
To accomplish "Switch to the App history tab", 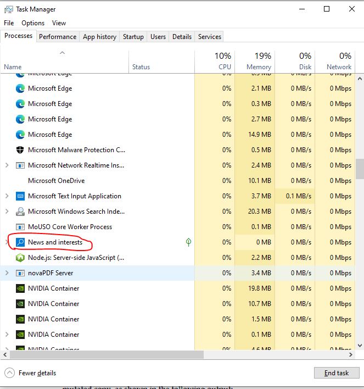I will [99, 37].
